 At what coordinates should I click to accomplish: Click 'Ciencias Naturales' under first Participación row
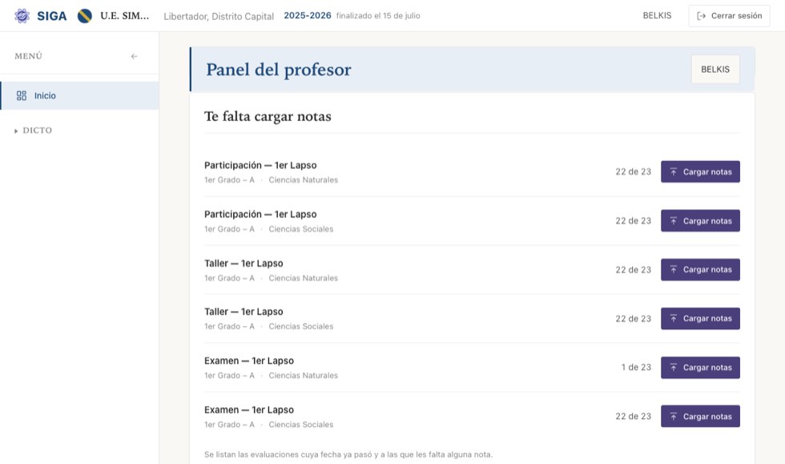point(303,180)
